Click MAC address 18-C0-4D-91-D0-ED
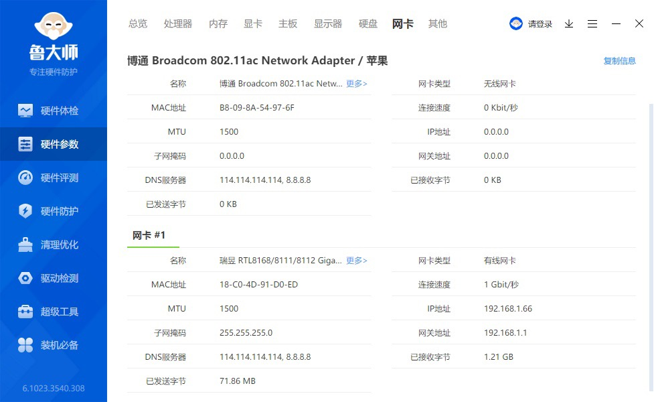 click(258, 285)
